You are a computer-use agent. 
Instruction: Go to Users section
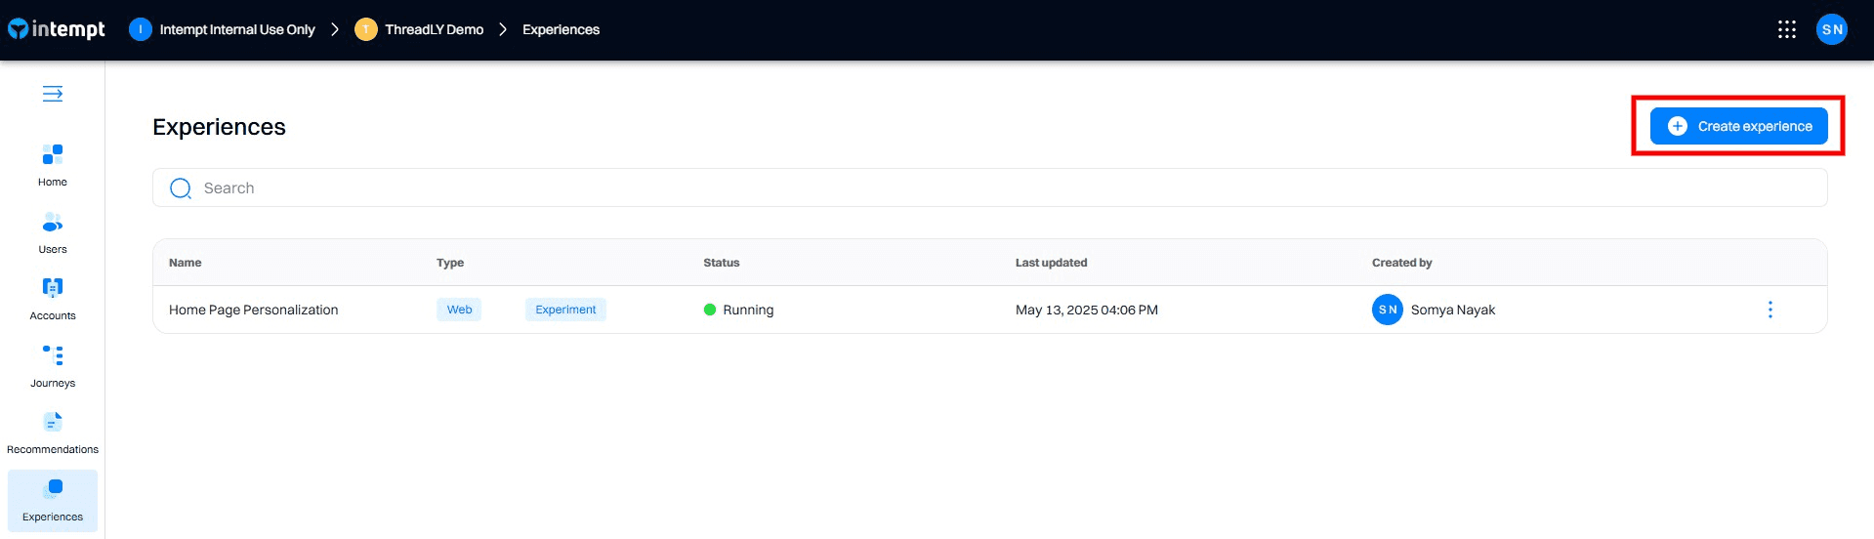click(x=53, y=233)
